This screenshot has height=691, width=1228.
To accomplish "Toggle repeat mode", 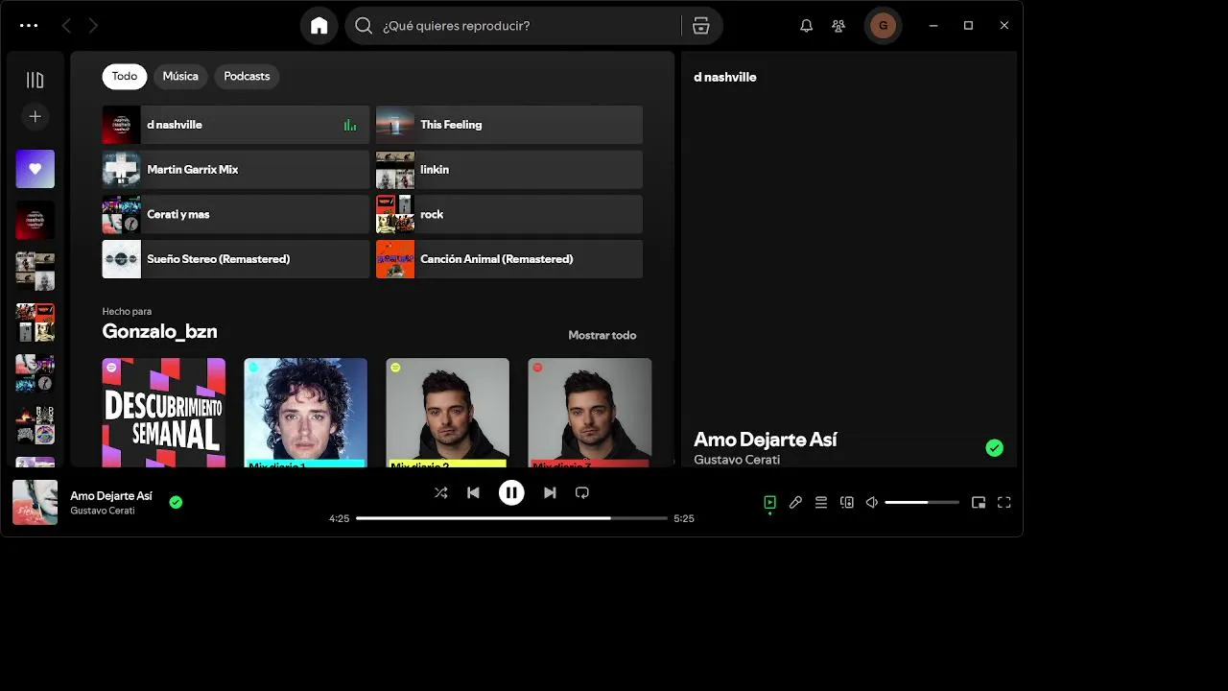I will (x=581, y=492).
